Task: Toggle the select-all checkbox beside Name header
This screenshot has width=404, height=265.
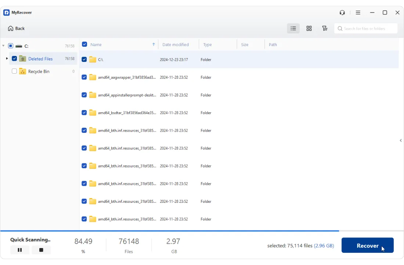Action: 84,44
